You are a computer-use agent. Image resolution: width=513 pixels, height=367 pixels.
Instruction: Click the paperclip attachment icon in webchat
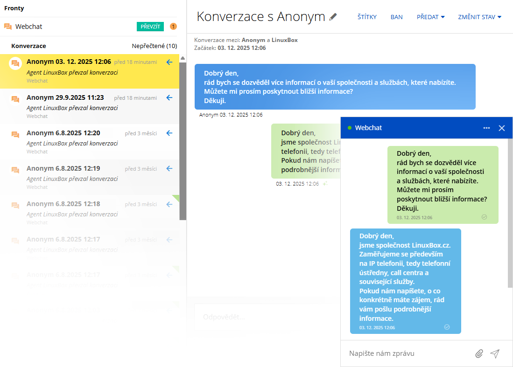[x=479, y=353]
